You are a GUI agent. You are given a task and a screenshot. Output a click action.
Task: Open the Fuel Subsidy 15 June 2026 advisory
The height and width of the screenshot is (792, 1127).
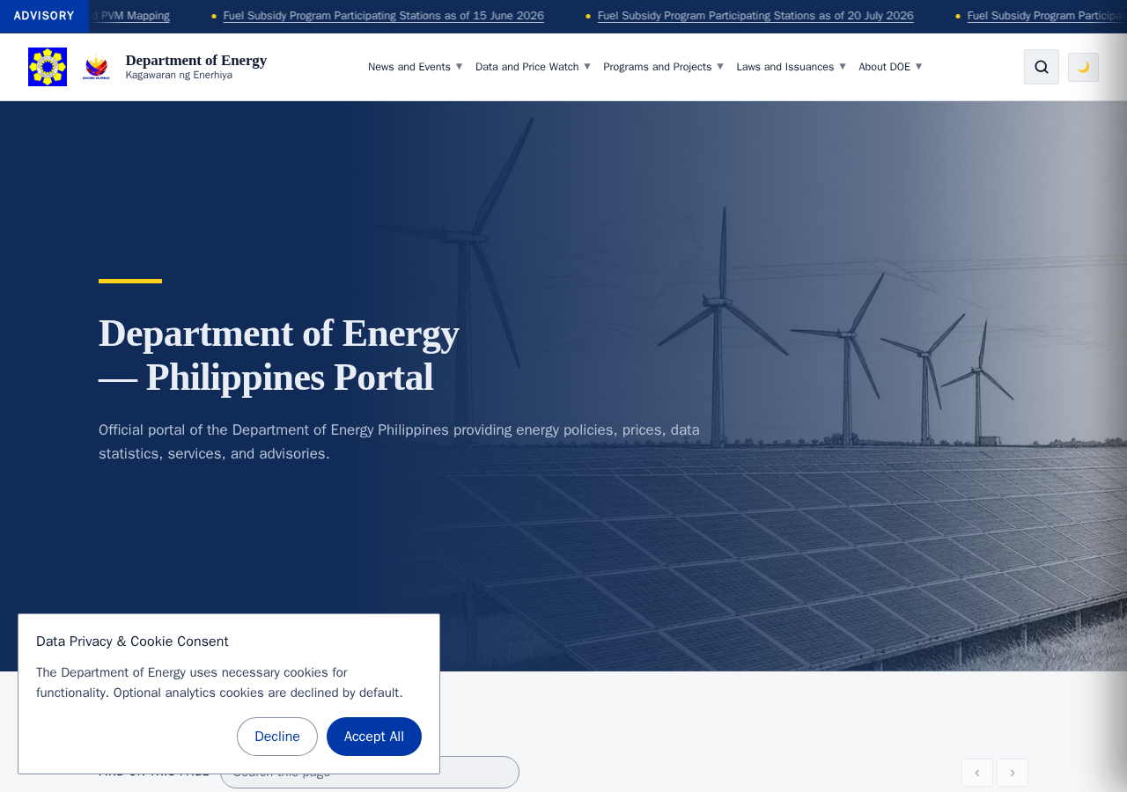(384, 16)
